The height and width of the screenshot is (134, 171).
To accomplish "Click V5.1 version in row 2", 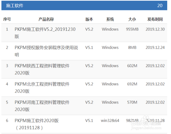I will click(x=89, y=47).
